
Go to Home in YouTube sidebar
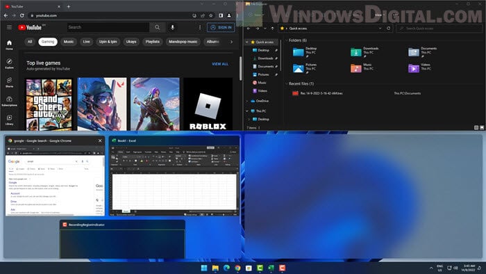(9, 45)
